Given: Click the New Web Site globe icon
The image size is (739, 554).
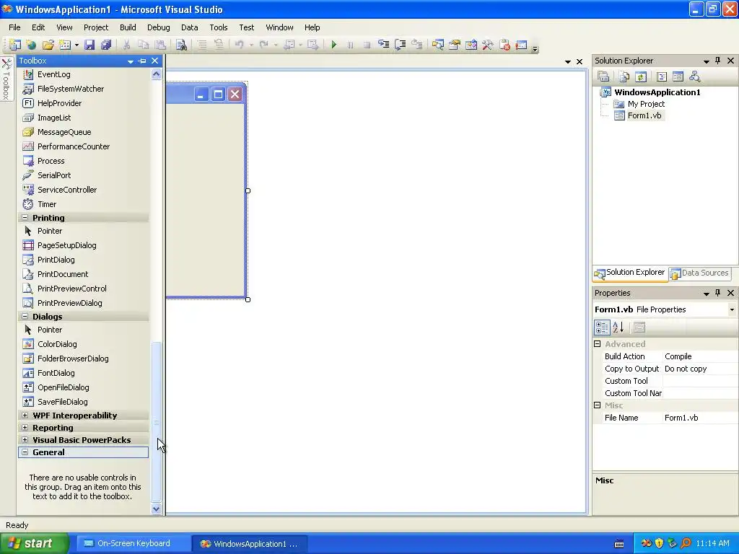Looking at the screenshot, I should point(31,45).
